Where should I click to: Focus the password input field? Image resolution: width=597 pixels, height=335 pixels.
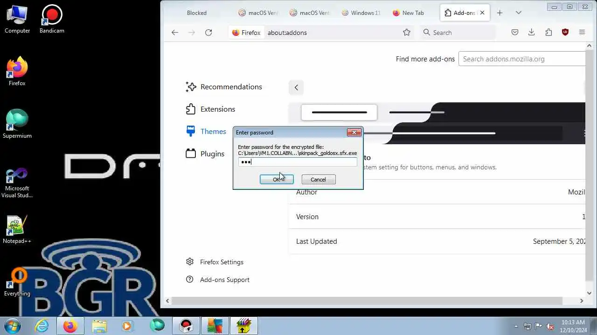[x=298, y=162]
